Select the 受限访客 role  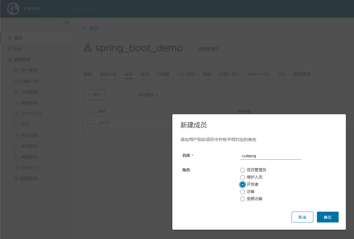243,199
